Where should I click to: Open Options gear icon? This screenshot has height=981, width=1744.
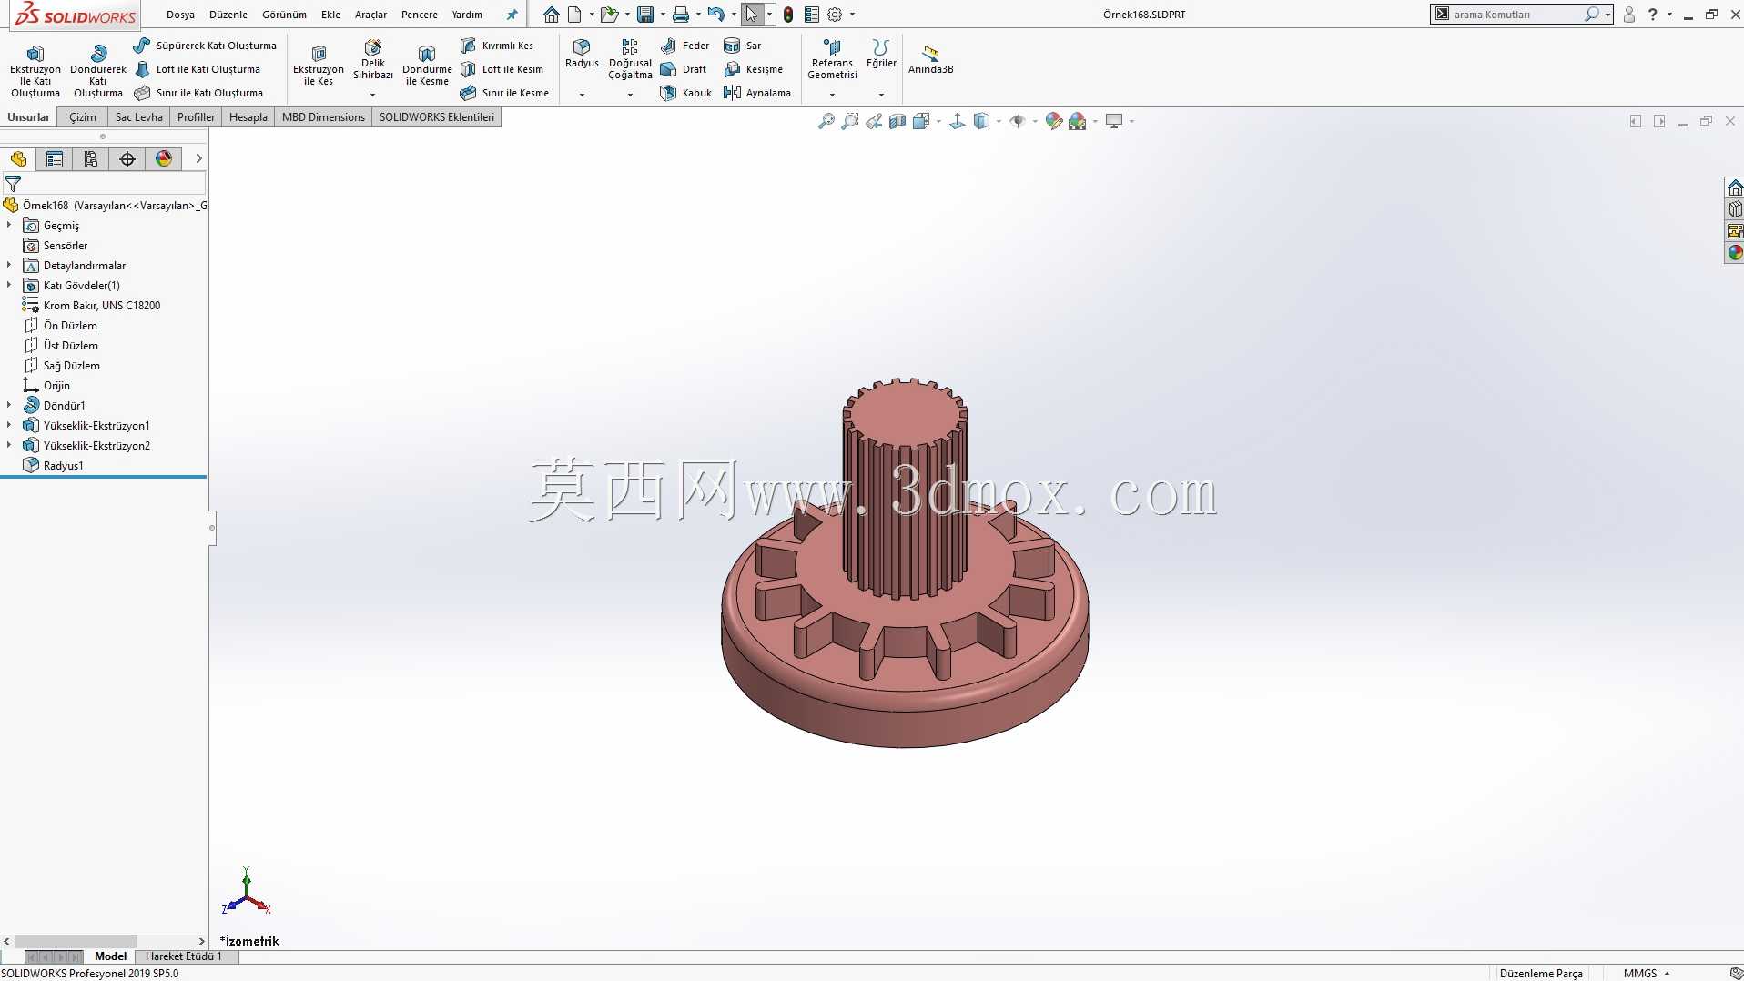(835, 15)
